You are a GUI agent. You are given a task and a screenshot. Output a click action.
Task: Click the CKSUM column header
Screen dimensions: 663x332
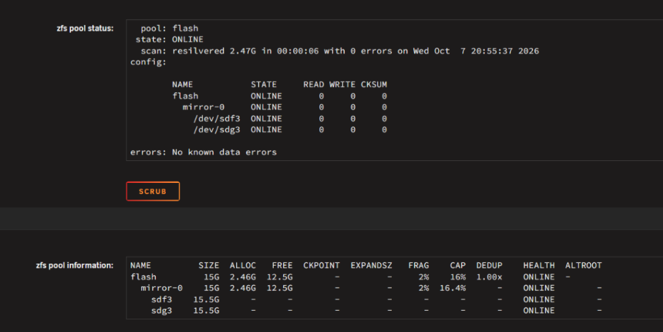click(x=374, y=84)
